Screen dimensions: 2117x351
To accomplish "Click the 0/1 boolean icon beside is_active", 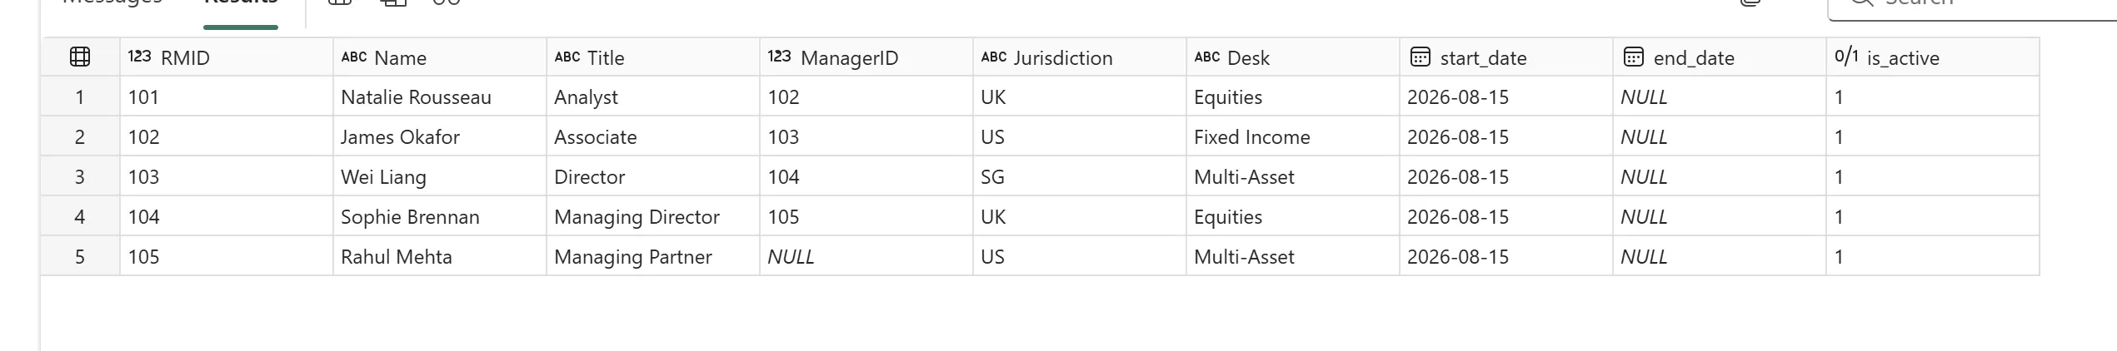I will coord(1846,57).
